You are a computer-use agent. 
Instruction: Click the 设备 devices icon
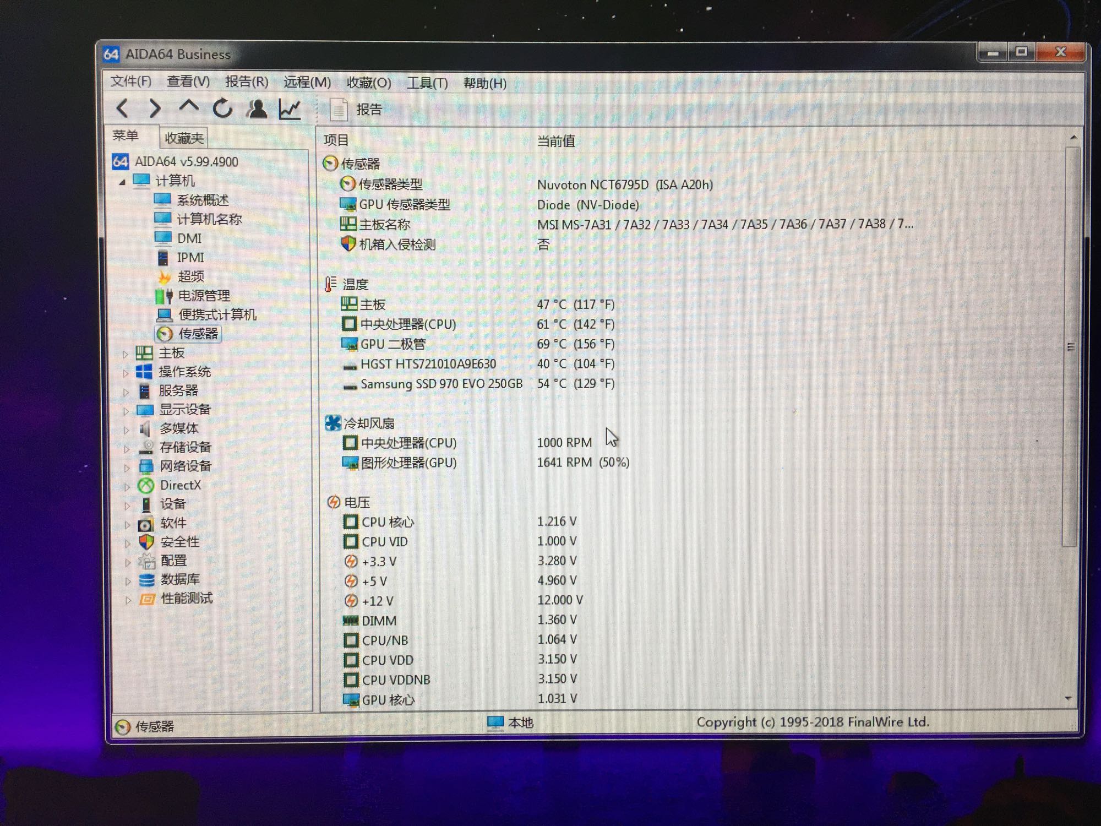click(146, 504)
